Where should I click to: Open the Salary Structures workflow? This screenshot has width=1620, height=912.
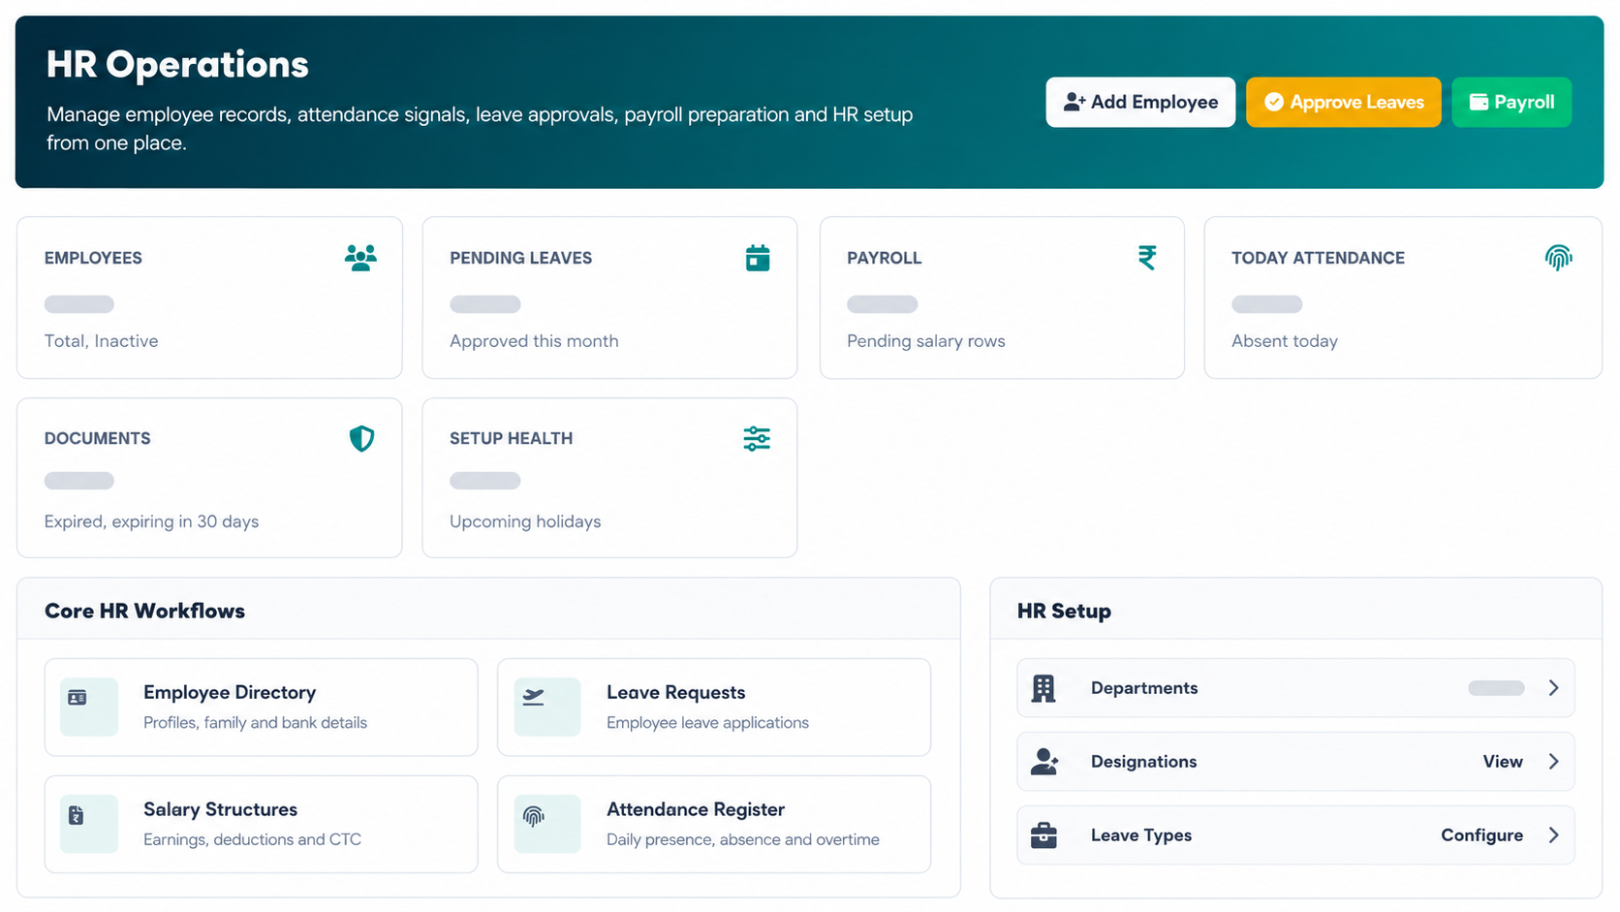click(x=261, y=824)
